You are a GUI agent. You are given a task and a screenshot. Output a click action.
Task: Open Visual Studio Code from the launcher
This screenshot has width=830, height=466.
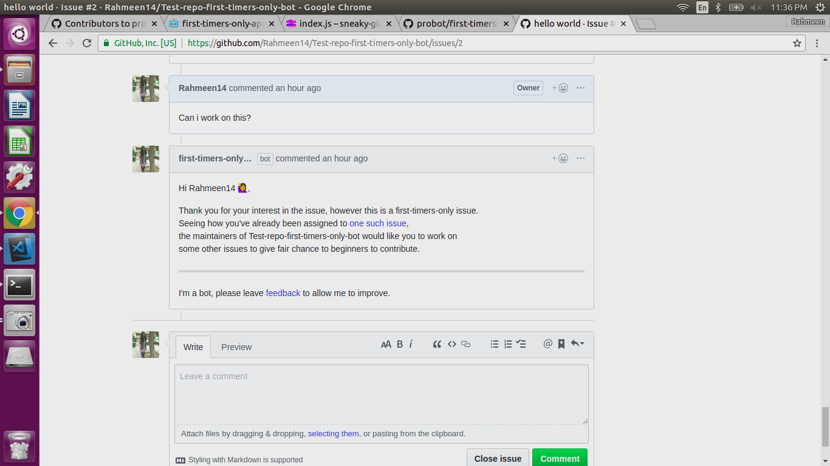pos(20,249)
